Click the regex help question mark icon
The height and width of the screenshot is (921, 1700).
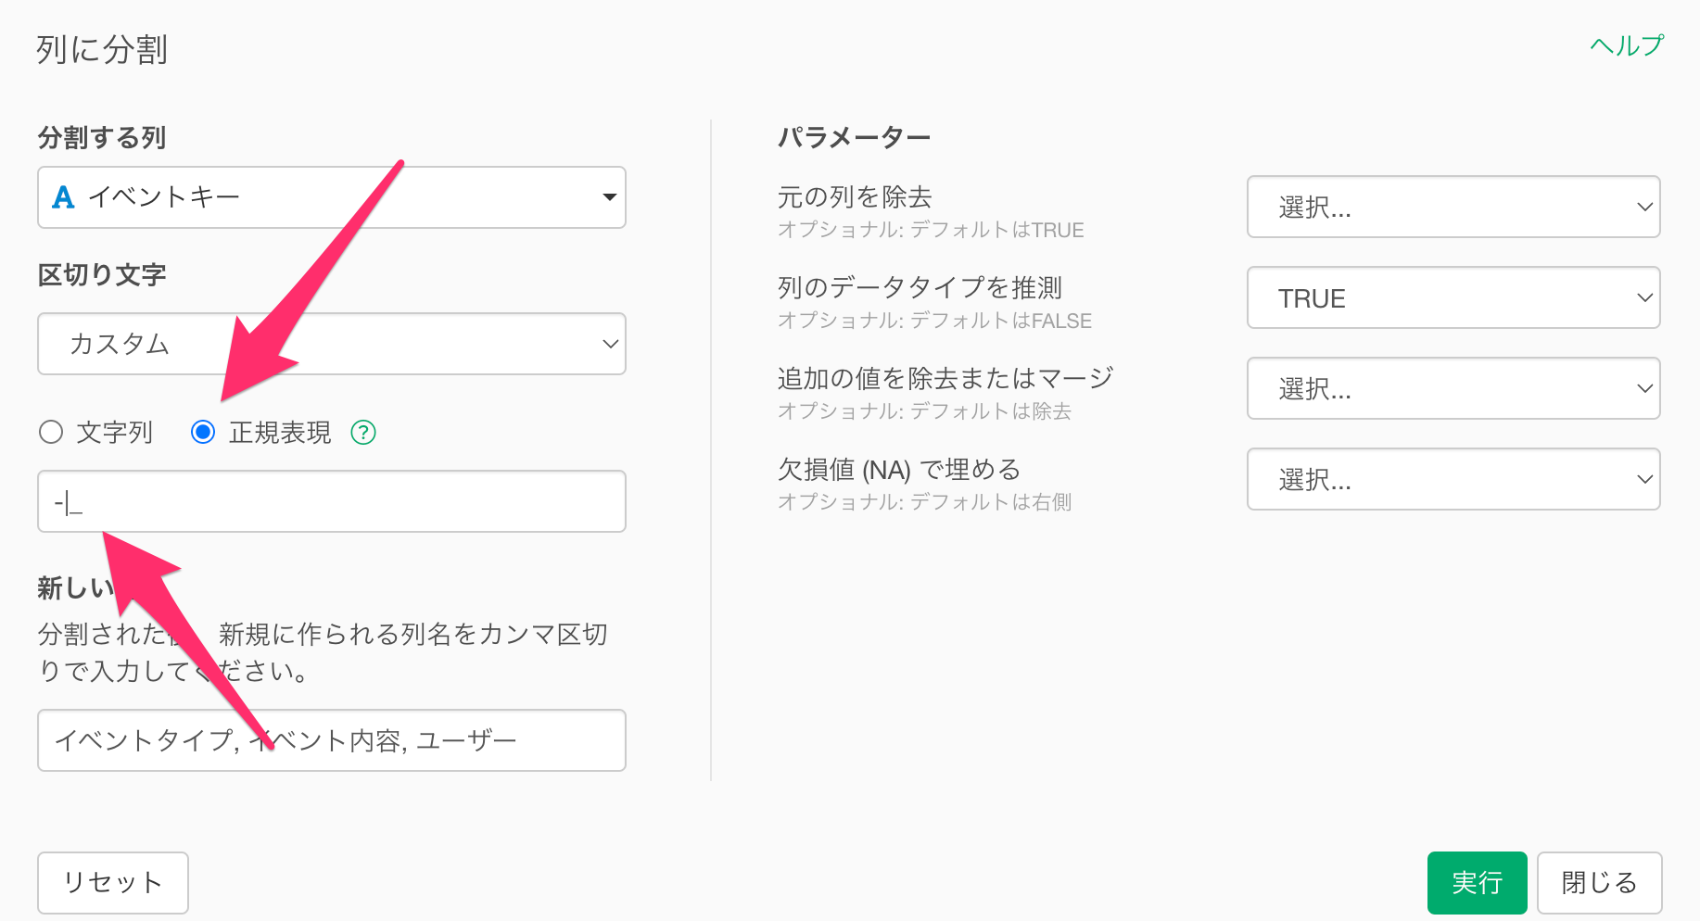(363, 433)
